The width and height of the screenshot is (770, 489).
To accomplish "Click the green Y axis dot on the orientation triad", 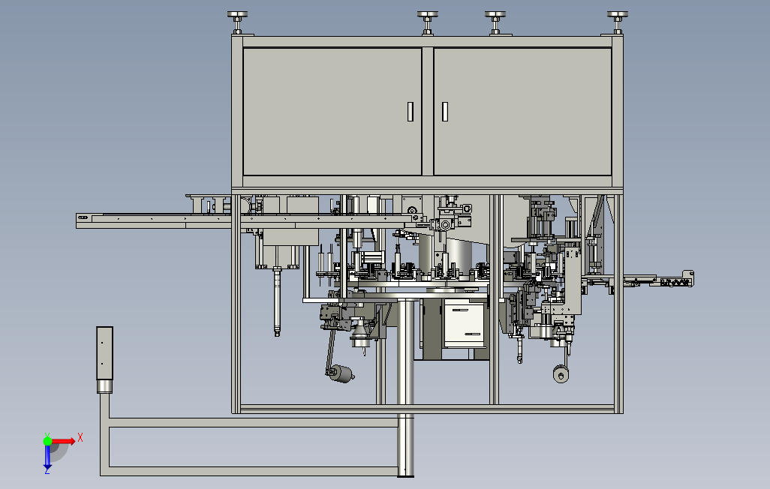I will tap(47, 441).
